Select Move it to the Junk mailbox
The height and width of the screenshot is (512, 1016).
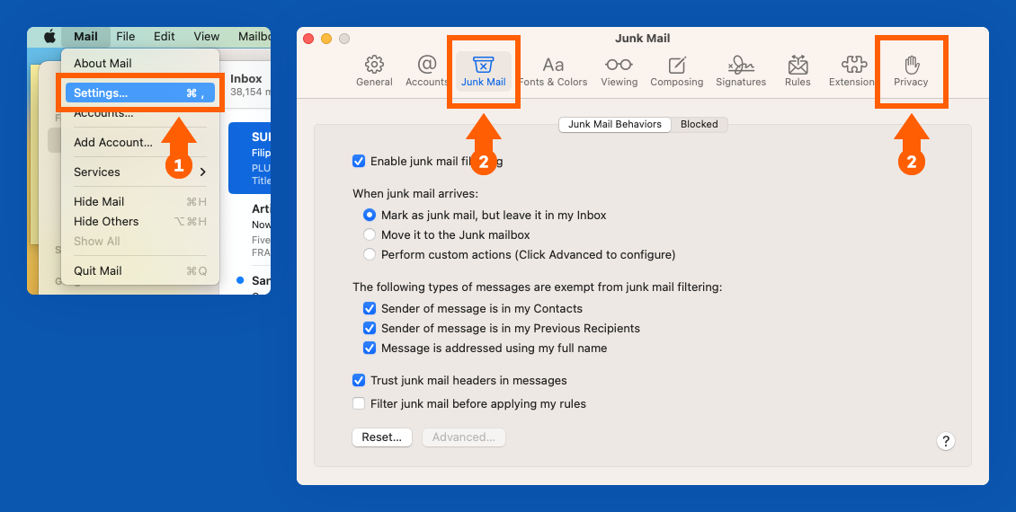(x=370, y=235)
